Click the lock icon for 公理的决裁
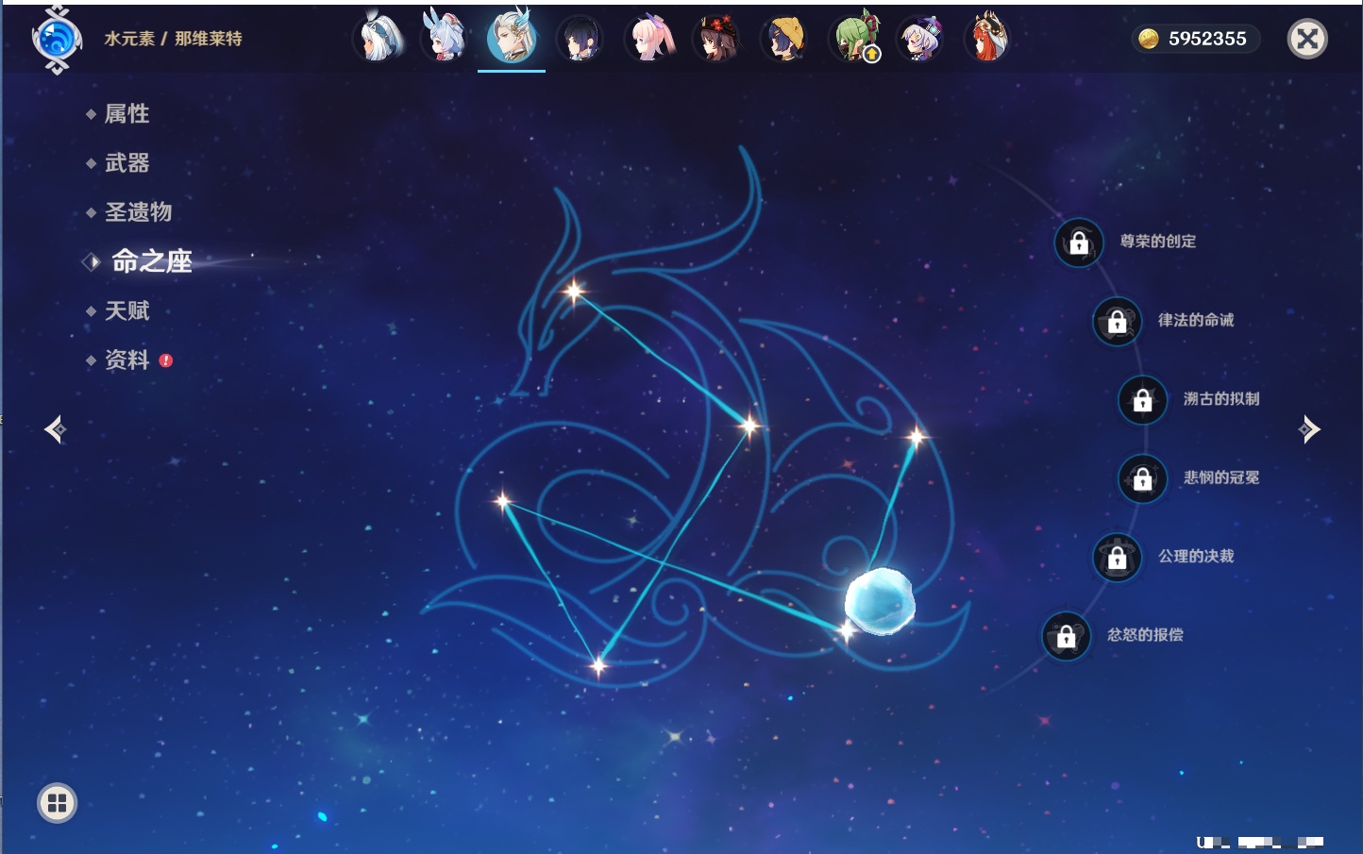 click(1118, 558)
